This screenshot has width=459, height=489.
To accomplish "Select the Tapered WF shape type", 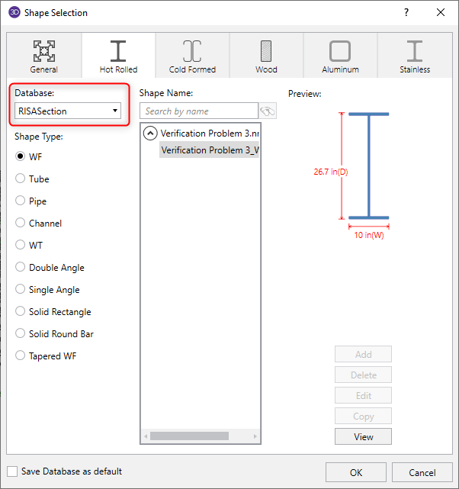I will tap(21, 356).
